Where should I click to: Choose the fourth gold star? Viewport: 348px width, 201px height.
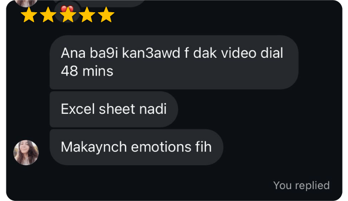tap(87, 15)
